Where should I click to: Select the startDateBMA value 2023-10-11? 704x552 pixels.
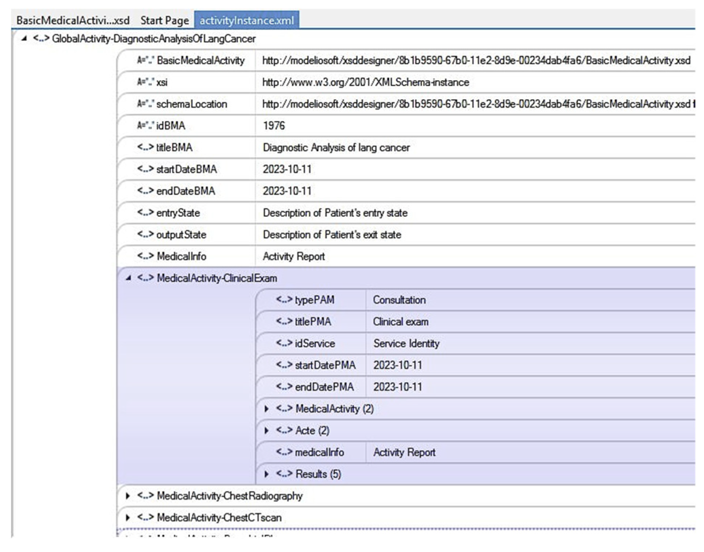pos(287,169)
